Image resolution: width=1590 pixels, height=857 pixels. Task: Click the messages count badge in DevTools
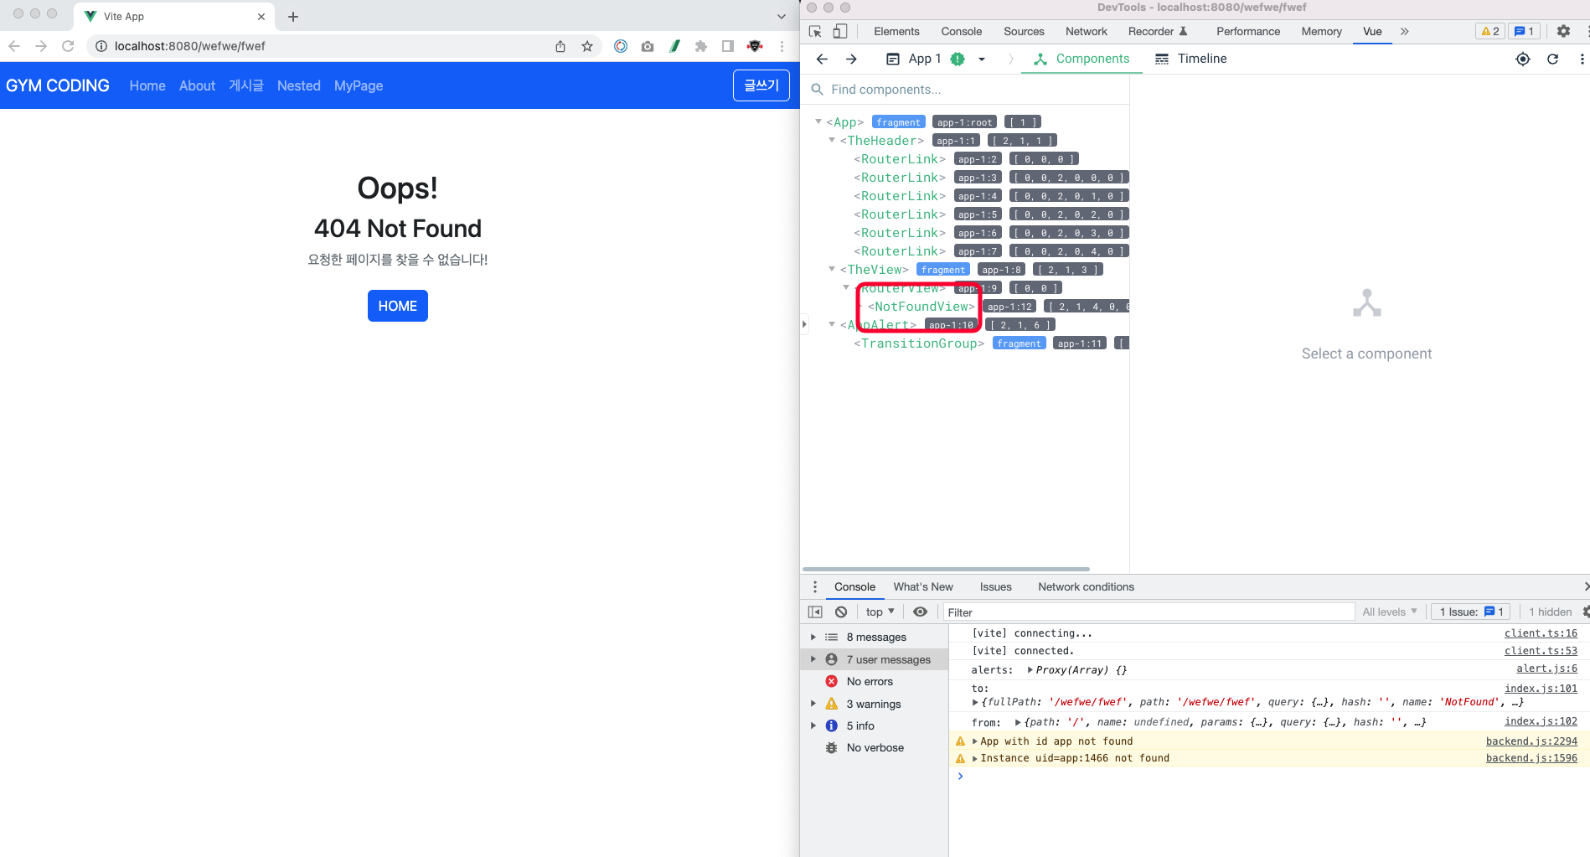pyautogui.click(x=1524, y=31)
